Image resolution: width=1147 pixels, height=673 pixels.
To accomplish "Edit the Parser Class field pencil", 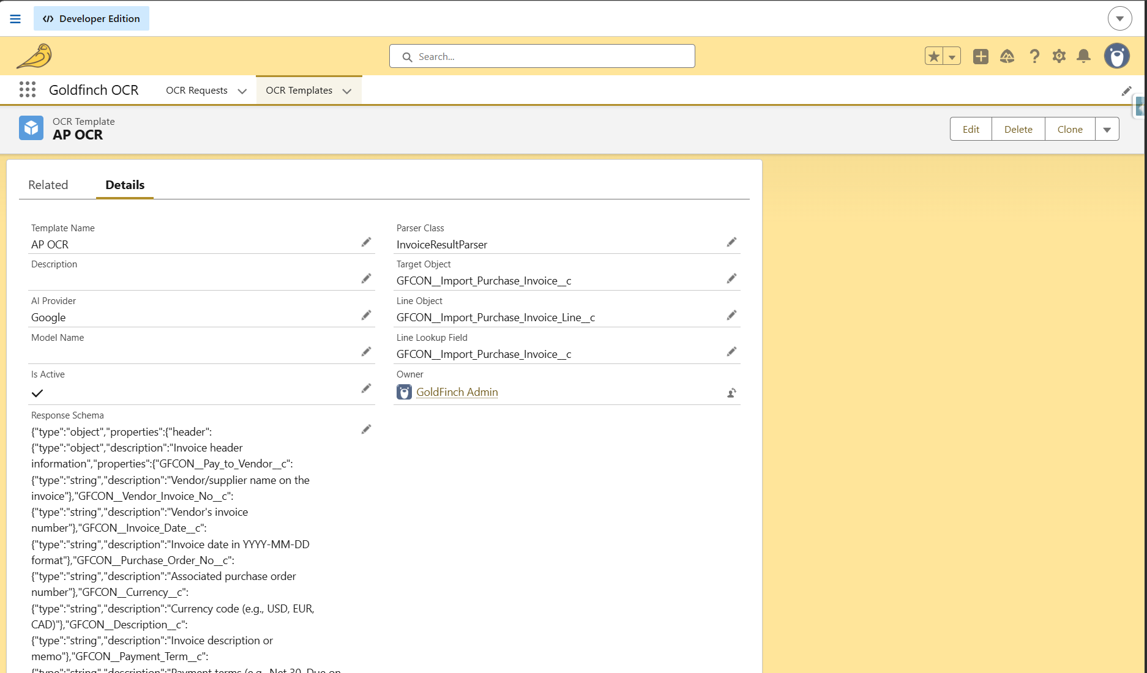I will [731, 242].
